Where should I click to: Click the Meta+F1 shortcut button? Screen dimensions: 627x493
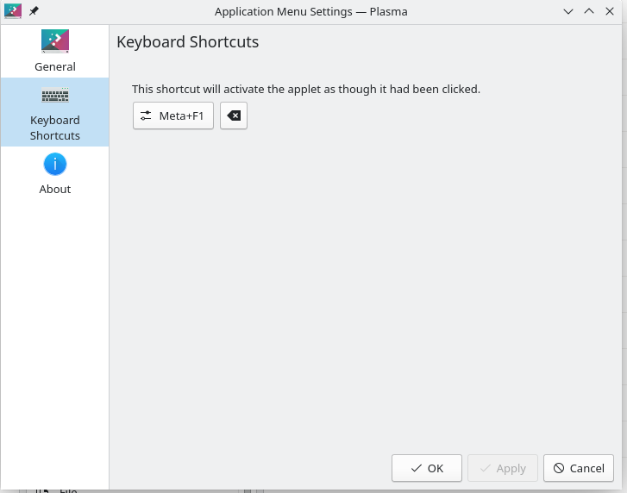(x=173, y=115)
